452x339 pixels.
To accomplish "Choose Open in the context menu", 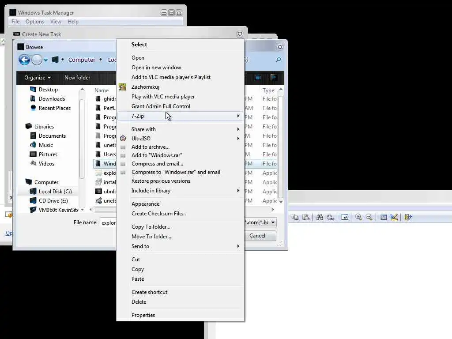I will 181,58.
